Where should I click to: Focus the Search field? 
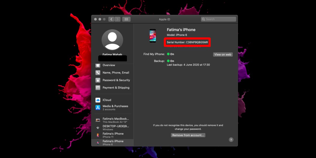tap(219, 19)
